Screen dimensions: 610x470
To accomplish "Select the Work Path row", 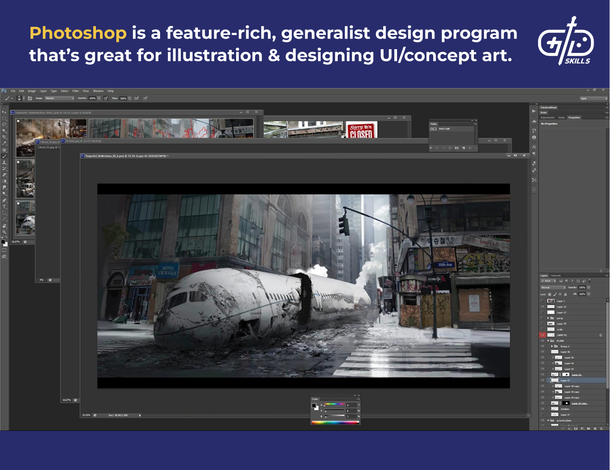I will [x=452, y=129].
